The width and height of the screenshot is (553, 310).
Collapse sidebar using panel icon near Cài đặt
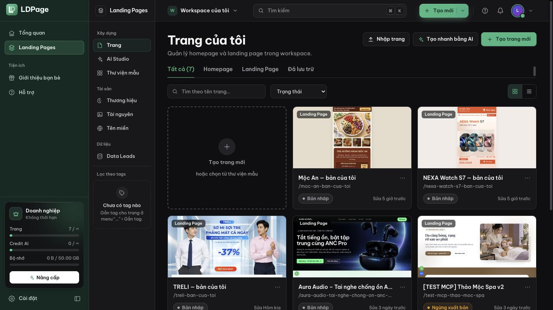click(77, 298)
